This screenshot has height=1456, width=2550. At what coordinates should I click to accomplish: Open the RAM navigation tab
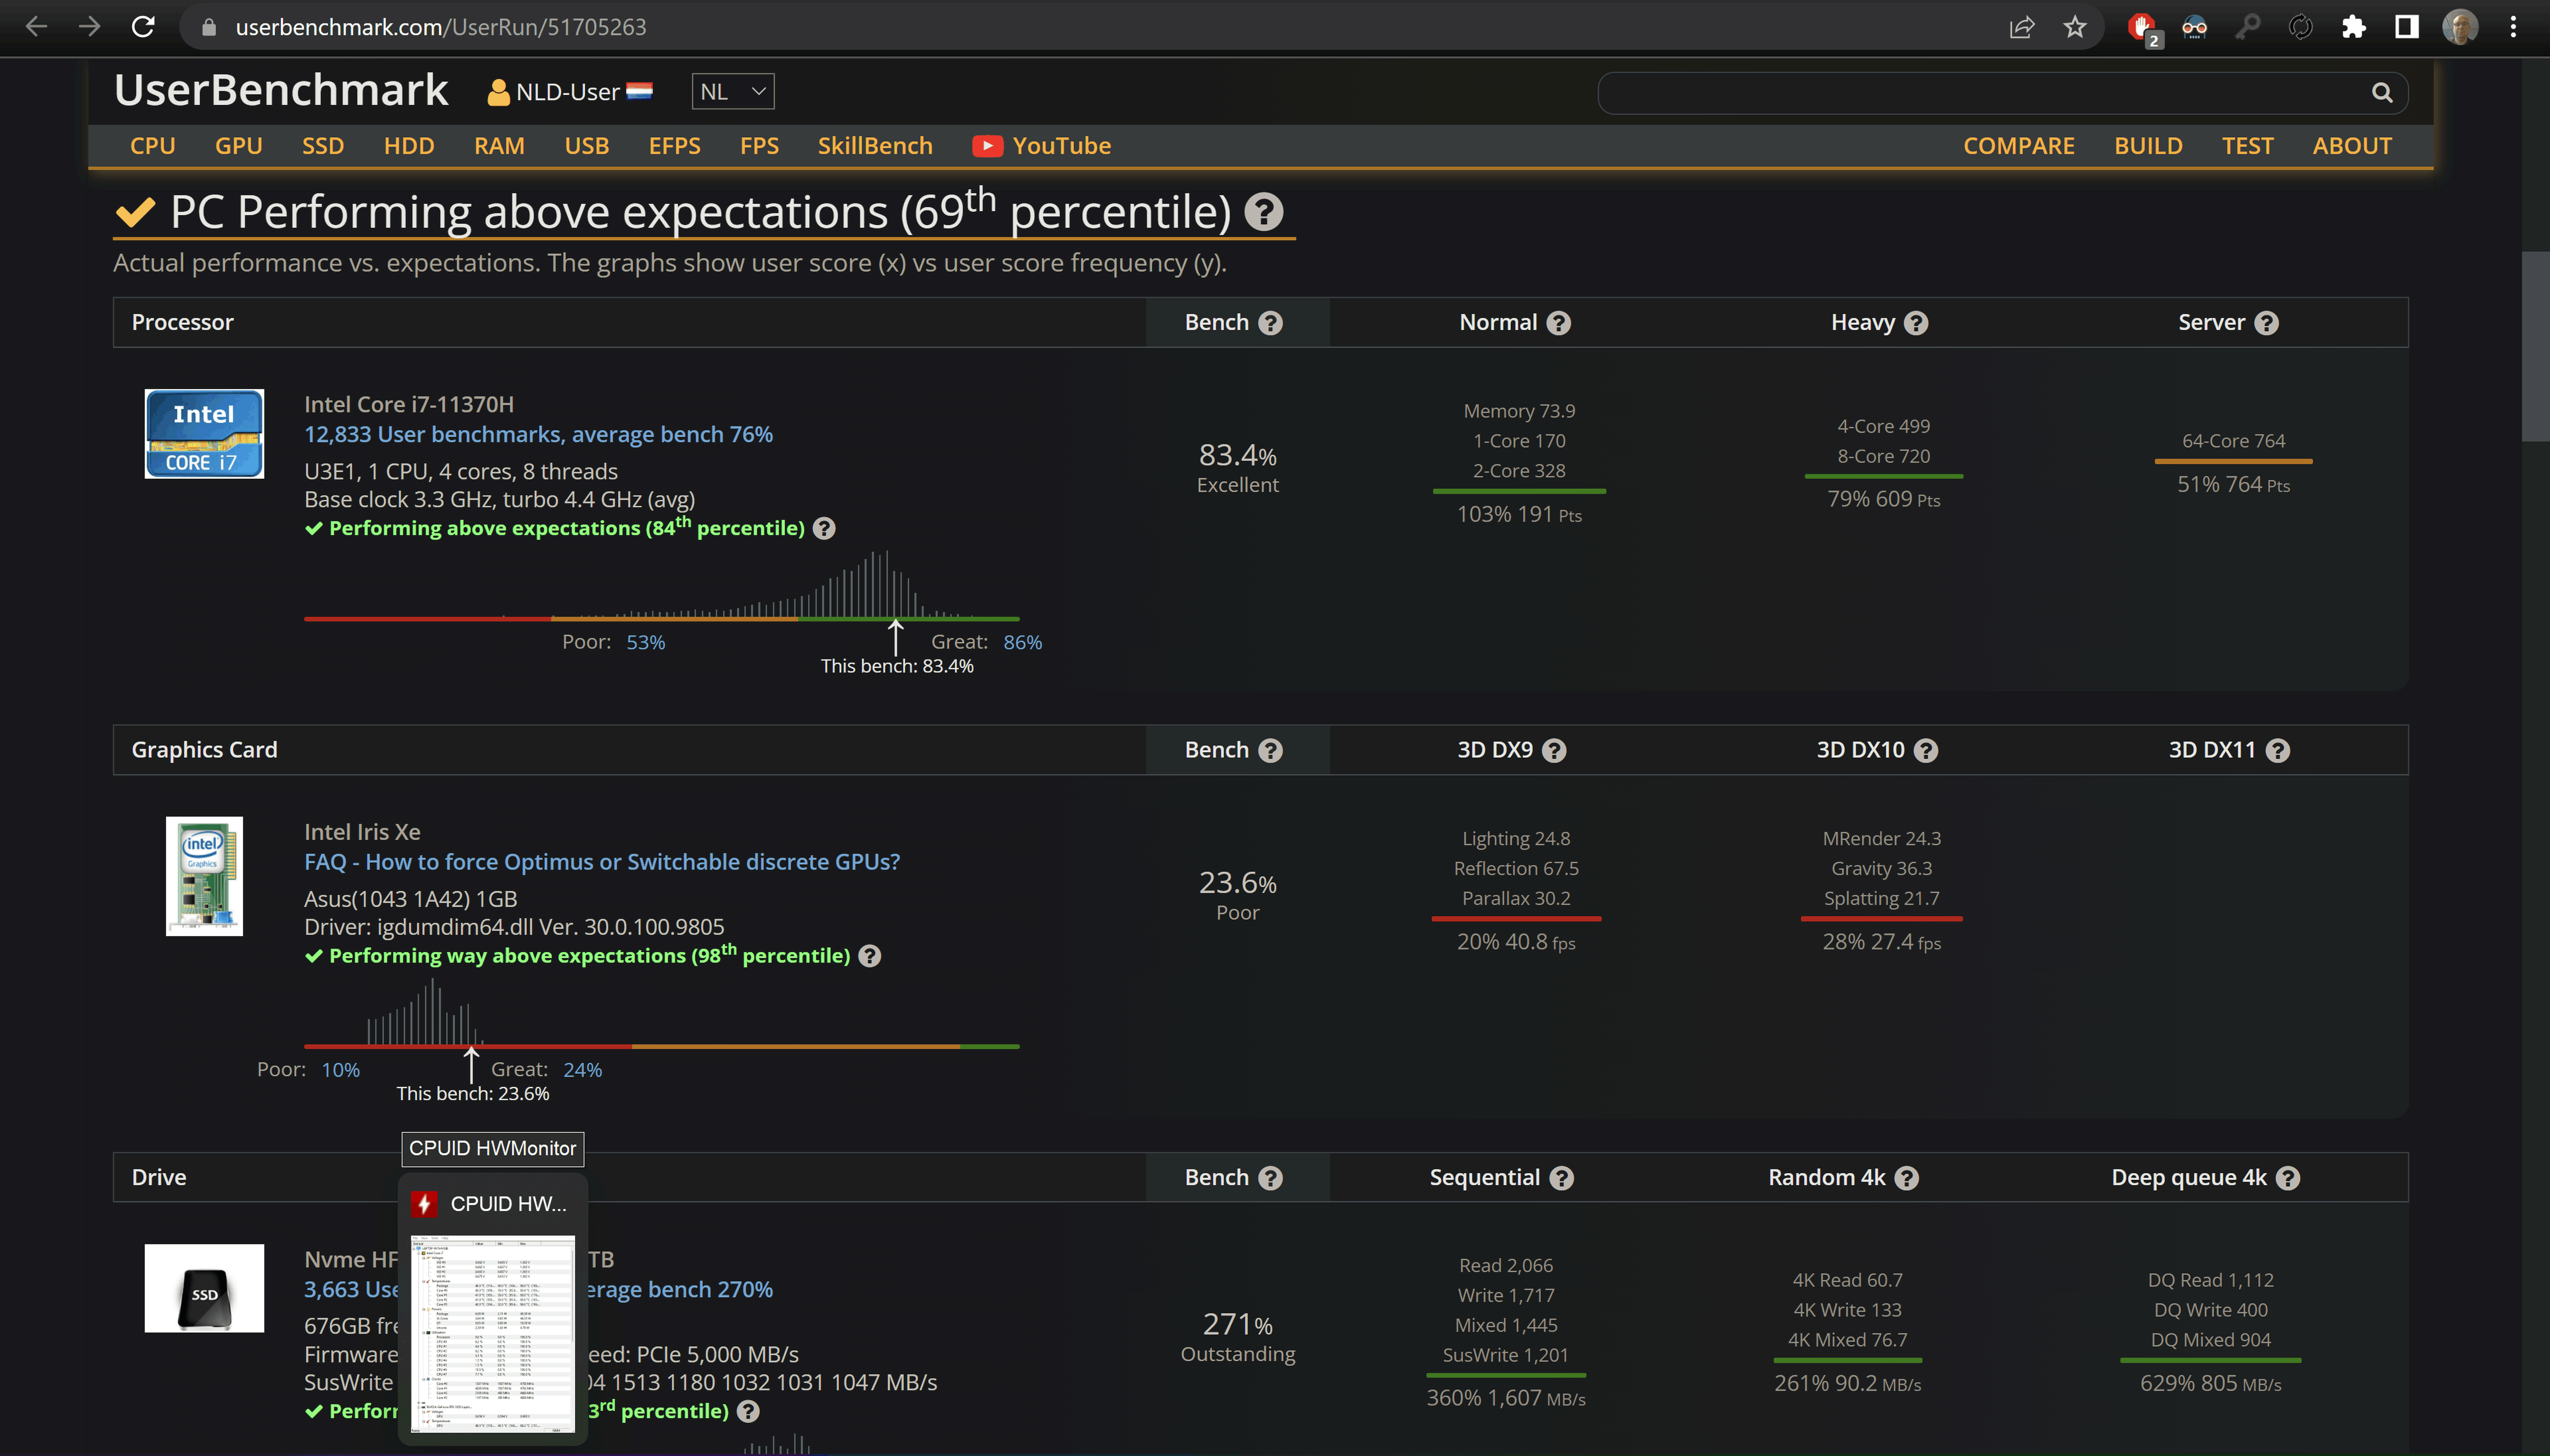pyautogui.click(x=499, y=146)
